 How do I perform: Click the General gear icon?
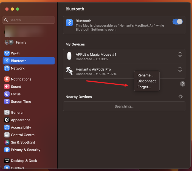7,112
